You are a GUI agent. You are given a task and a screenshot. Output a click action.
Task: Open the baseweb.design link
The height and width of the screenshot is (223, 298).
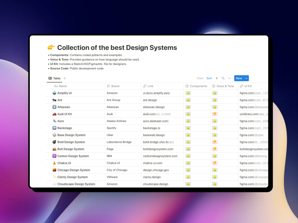click(154, 135)
